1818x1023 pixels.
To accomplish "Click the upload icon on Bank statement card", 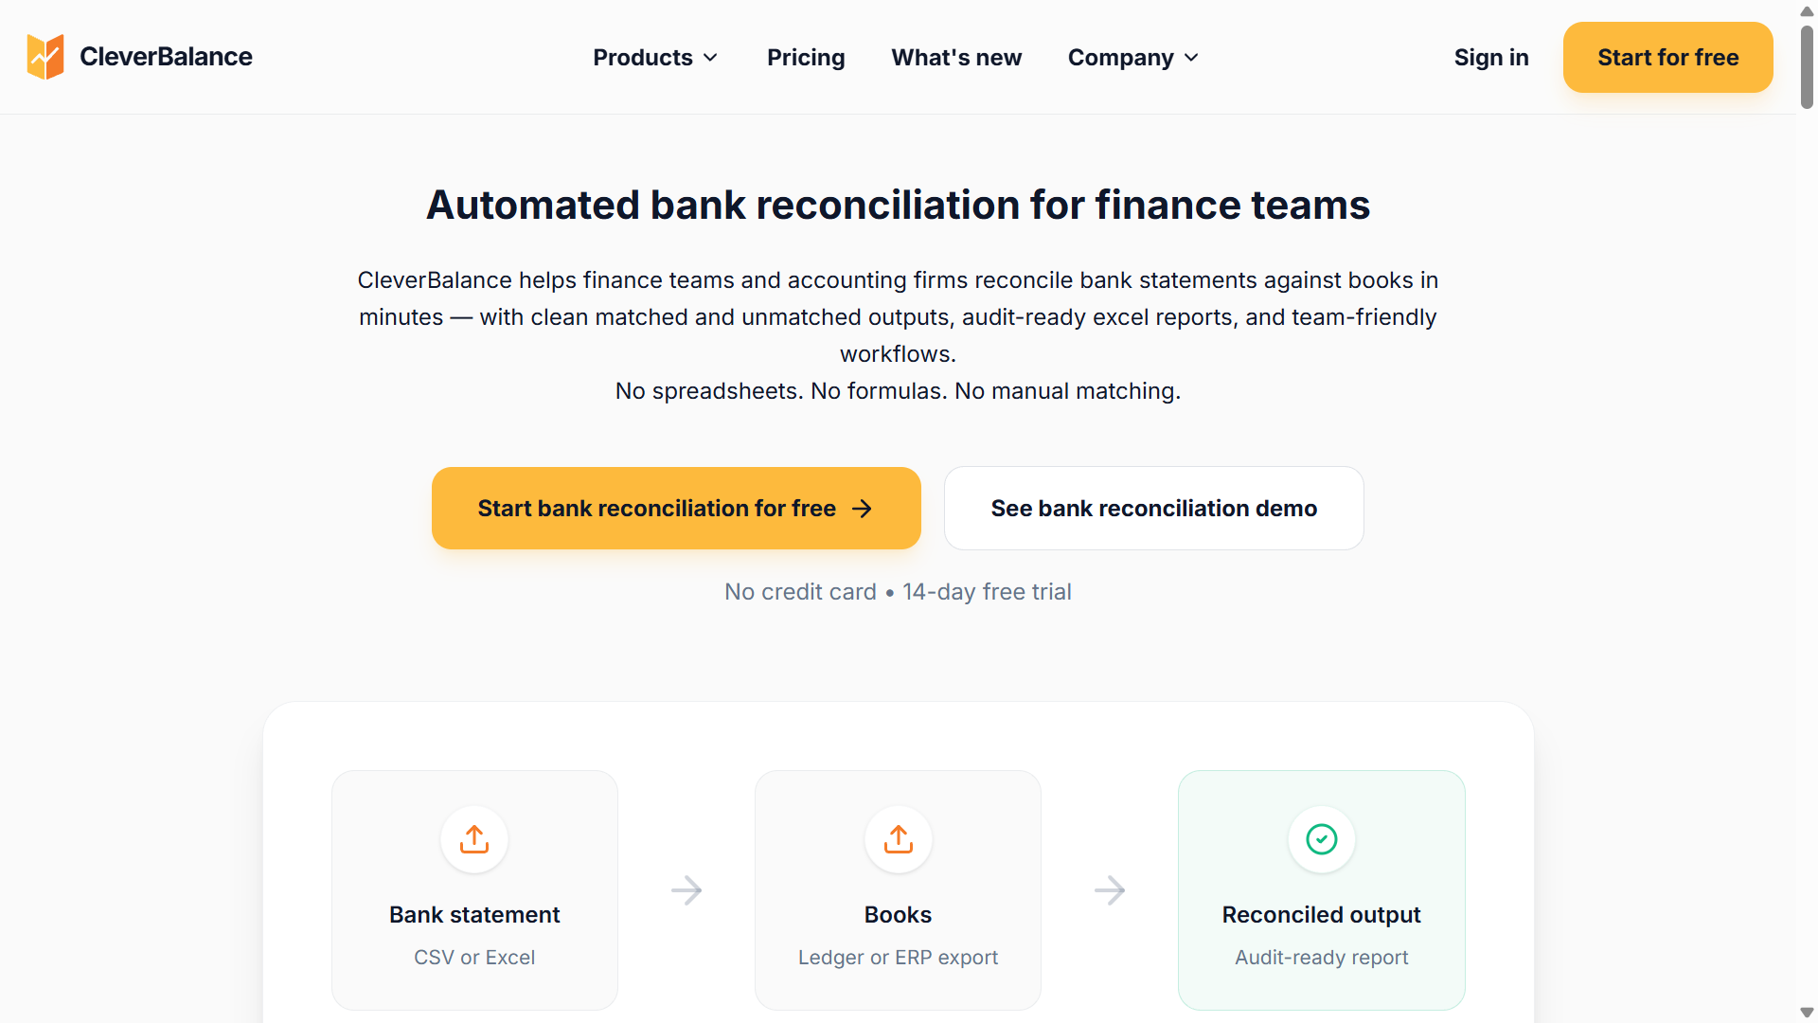I will (x=473, y=839).
